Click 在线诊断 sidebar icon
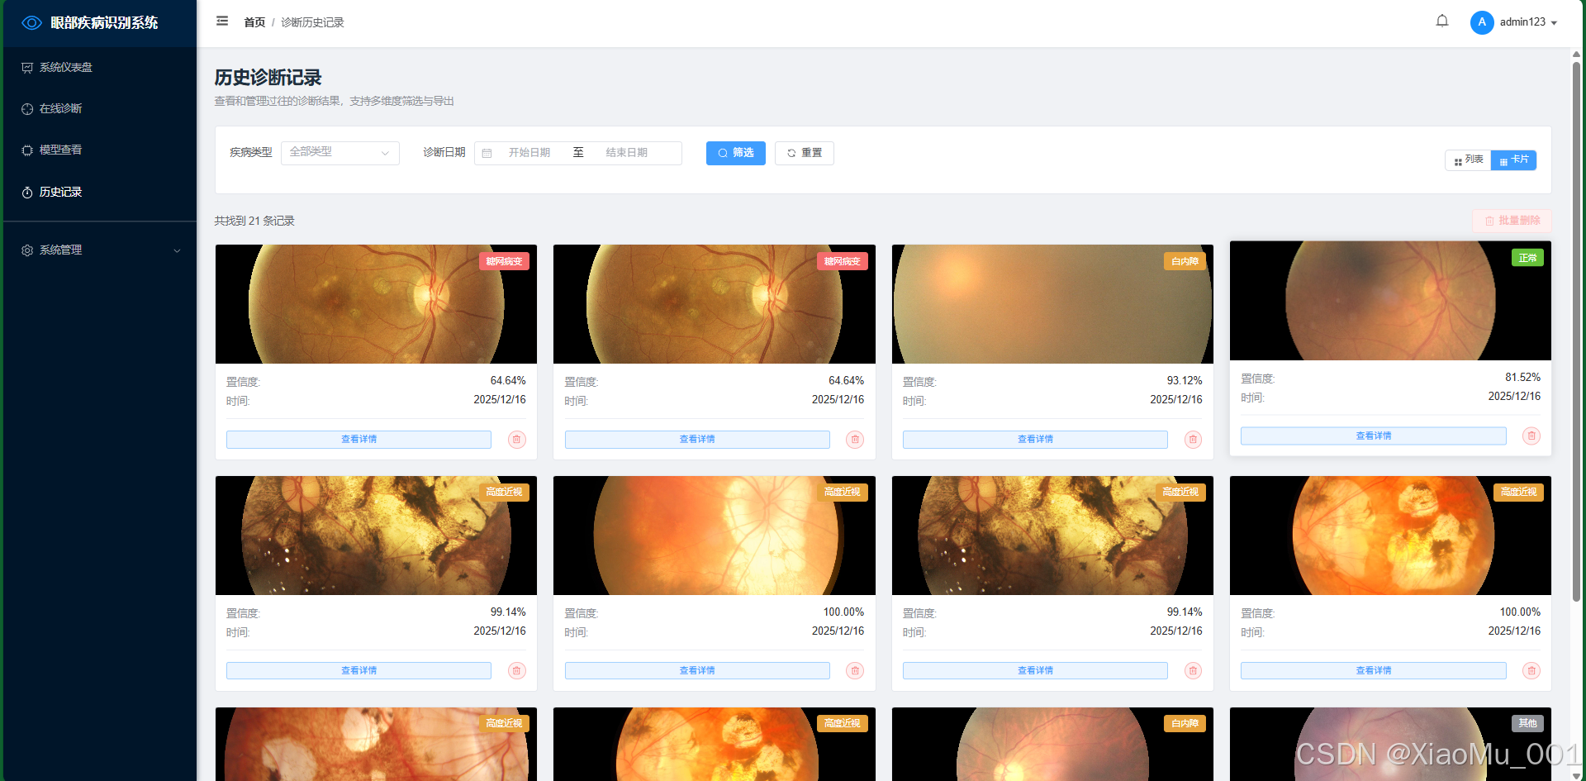1586x781 pixels. pos(27,109)
